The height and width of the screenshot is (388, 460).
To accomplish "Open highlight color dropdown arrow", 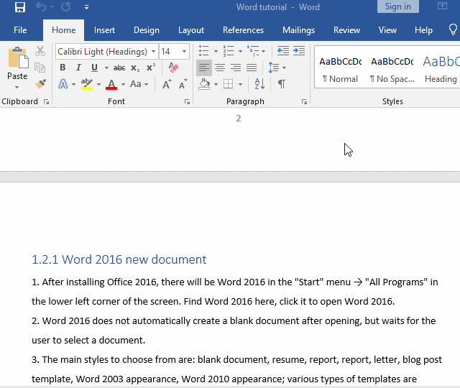I will [99, 85].
